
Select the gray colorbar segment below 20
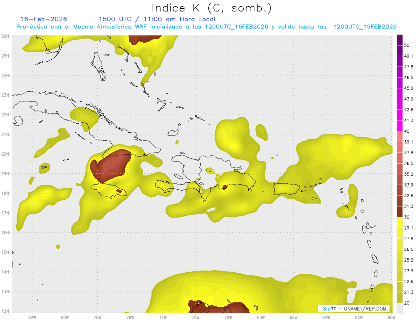coord(400,308)
